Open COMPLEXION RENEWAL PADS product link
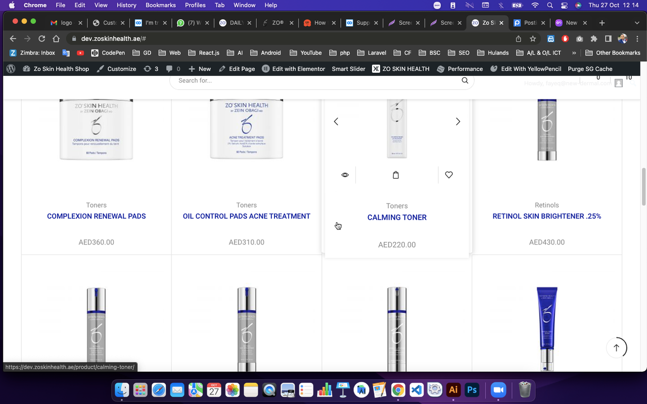647x404 pixels. click(96, 216)
